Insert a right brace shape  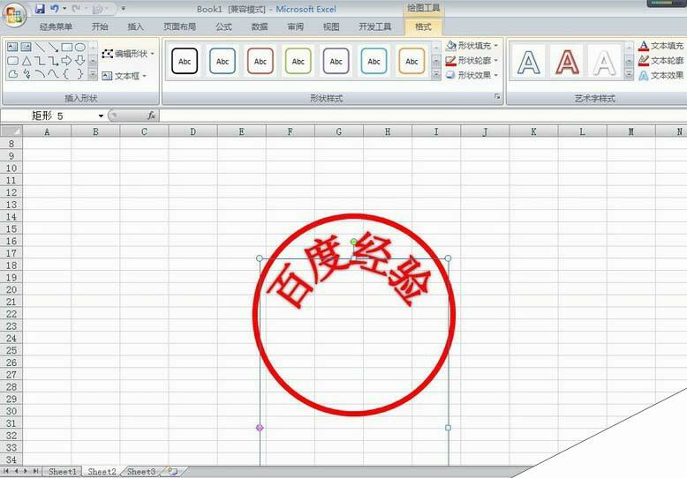click(79, 74)
